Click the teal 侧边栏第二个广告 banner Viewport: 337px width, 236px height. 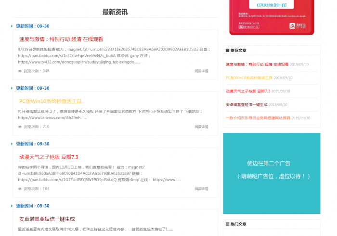[x=272, y=170]
